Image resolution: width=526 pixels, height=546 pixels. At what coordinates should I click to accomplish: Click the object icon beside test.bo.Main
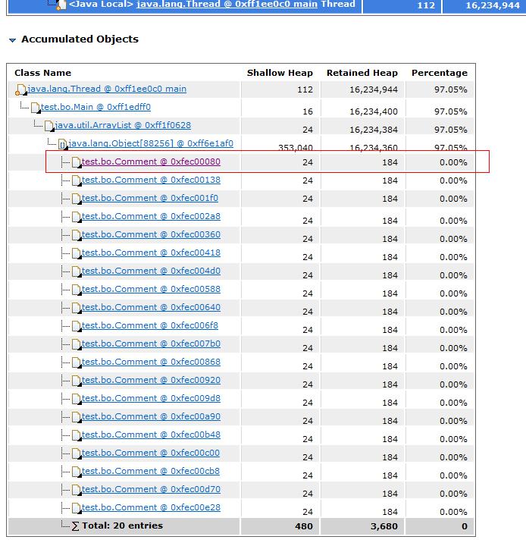coord(36,108)
